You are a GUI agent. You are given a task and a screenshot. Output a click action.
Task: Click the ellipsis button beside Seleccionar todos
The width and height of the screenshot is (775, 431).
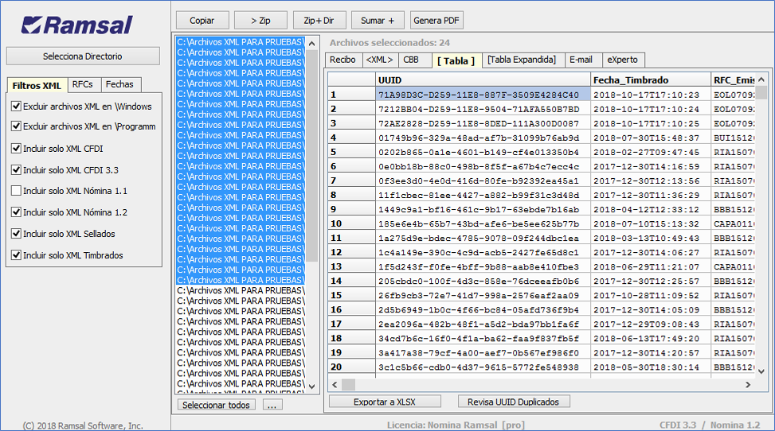pos(272,405)
